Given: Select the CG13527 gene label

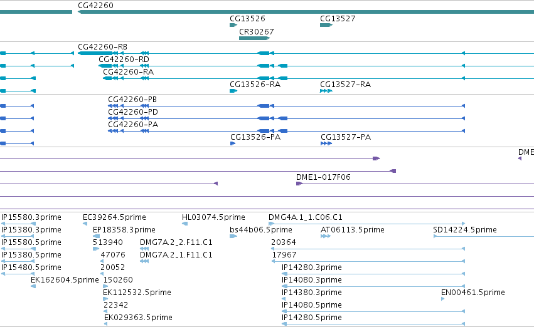Looking at the screenshot, I should [x=338, y=19].
